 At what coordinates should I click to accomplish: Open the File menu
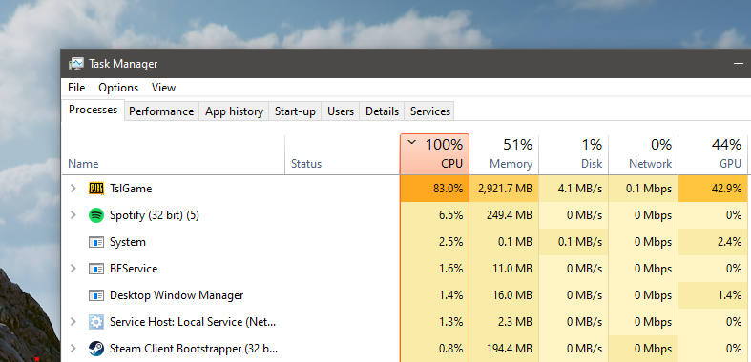(76, 88)
